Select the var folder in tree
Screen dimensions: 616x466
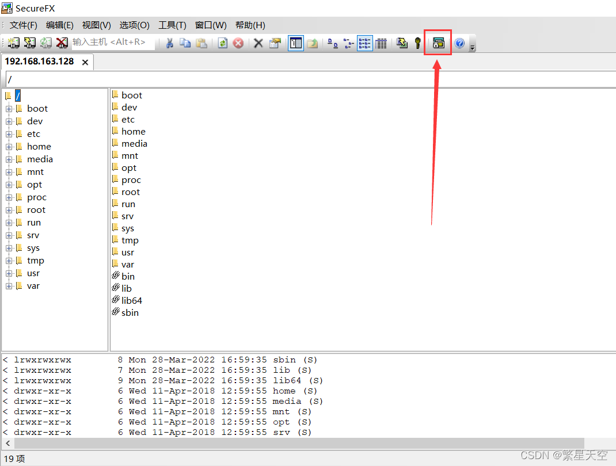coord(33,286)
